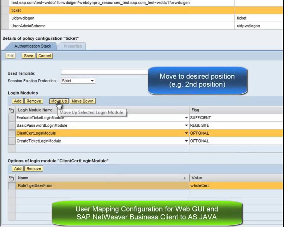The height and width of the screenshot is (227, 284).
Task: Add an option to ClientCertLoginModule
Action: click(18, 169)
